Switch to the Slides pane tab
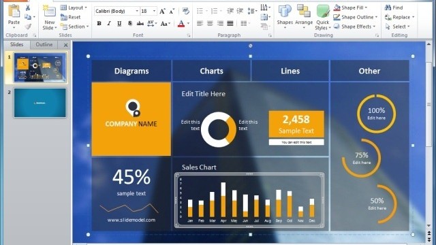 16,44
